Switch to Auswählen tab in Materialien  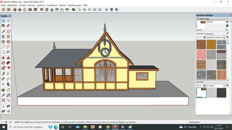pos(200,34)
